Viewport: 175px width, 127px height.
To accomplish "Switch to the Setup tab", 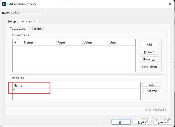I will (x=12, y=22).
